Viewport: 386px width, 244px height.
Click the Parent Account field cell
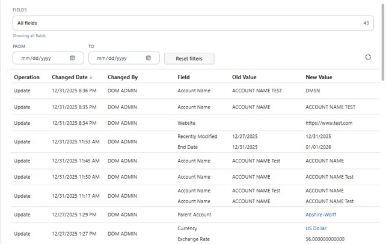pyautogui.click(x=194, y=215)
